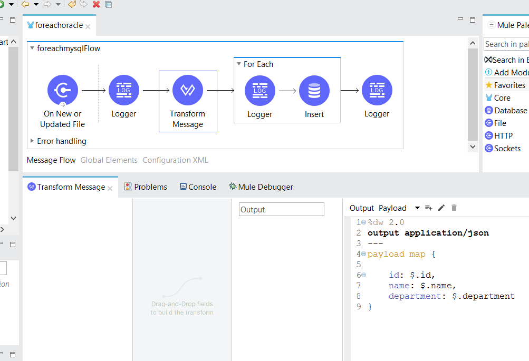Click the red X toolbar icon
Viewport: 529px width, 361px height.
[x=96, y=5]
